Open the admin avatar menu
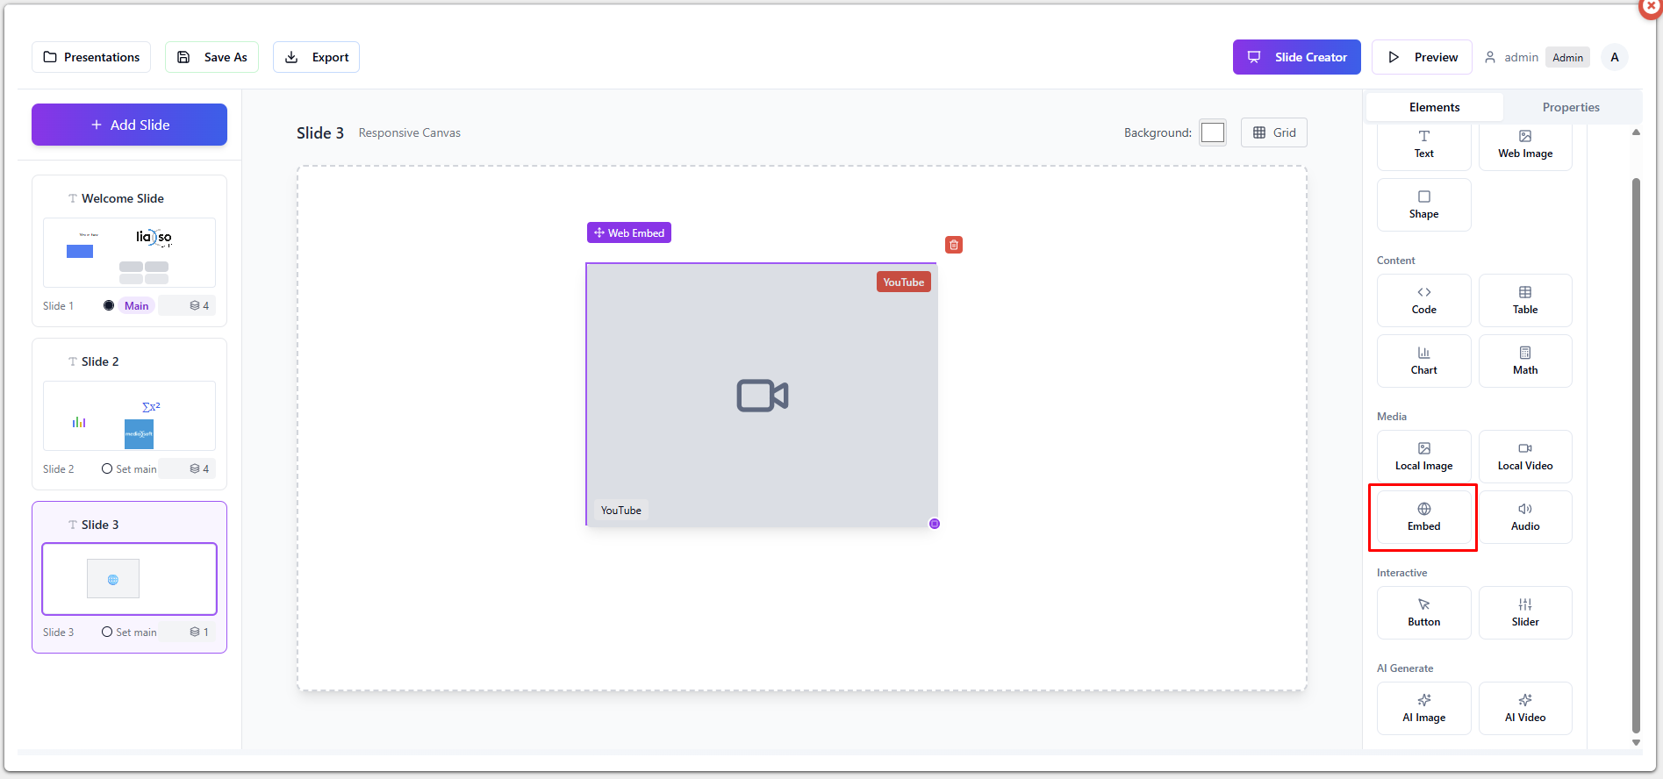 click(x=1614, y=57)
